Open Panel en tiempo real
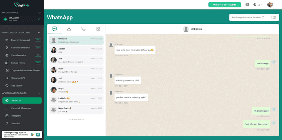Screen dimensions: 282x140 (x=22, y=40)
